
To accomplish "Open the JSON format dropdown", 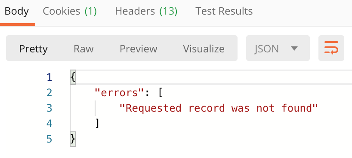I will (278, 48).
